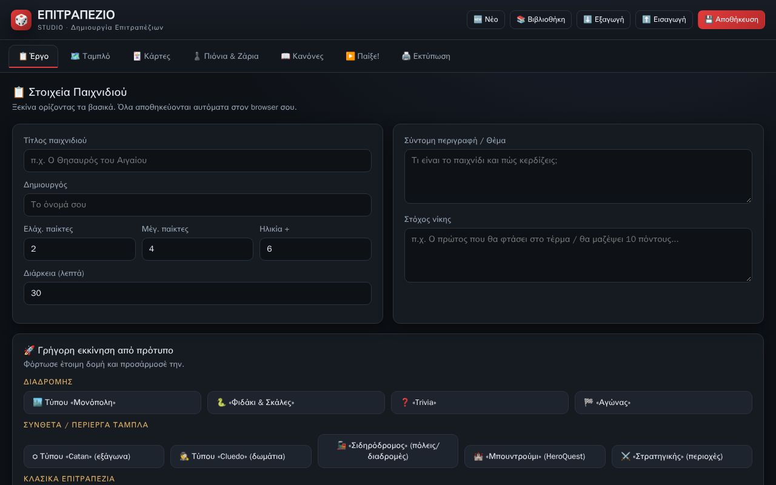776x485 pixels.
Task: Create a new game with Νέο
Action: 486,19
